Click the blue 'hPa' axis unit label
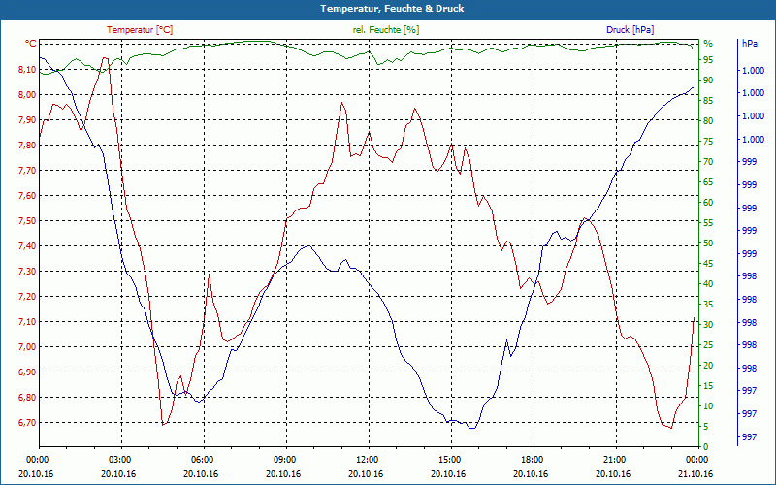 coord(750,44)
